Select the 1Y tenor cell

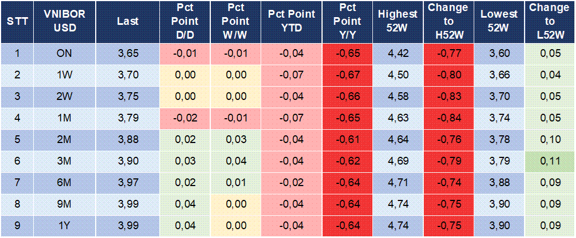65,225
